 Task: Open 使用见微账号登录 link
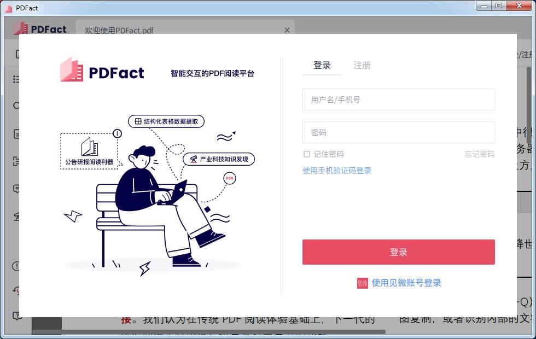pos(406,283)
